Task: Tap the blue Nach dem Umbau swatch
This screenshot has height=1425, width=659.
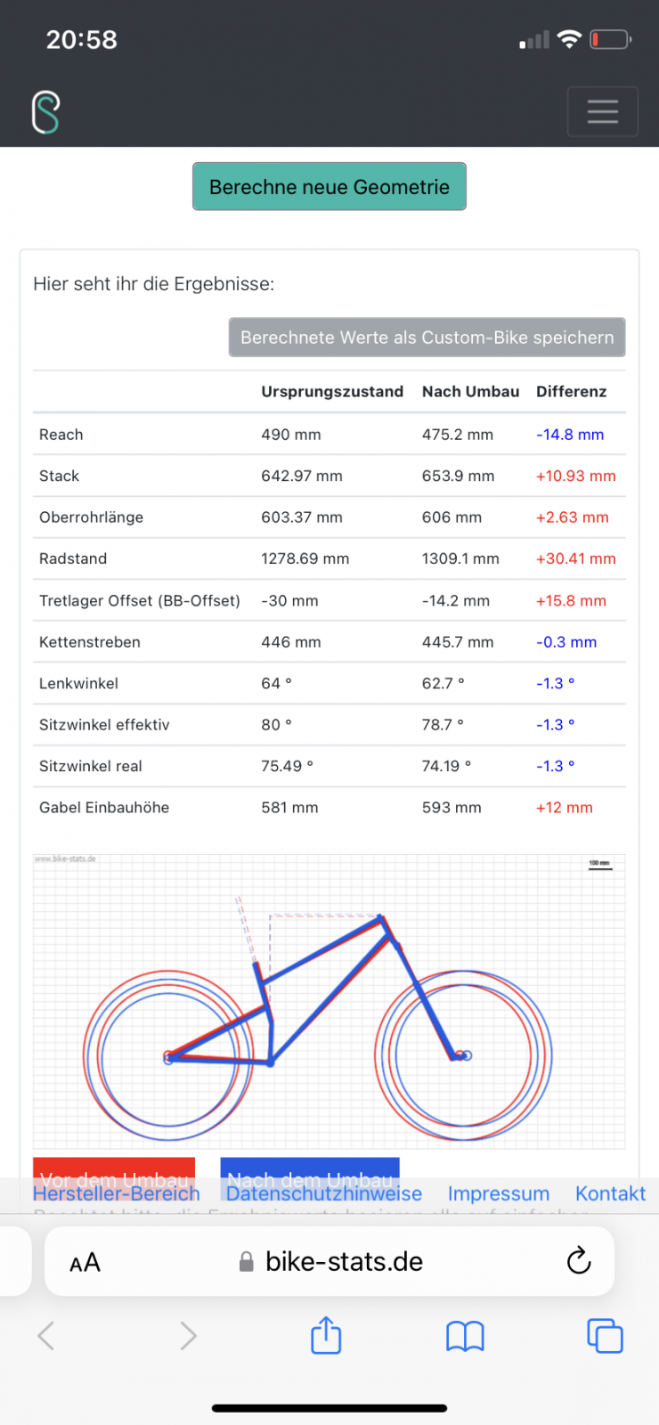Action: 310,1167
